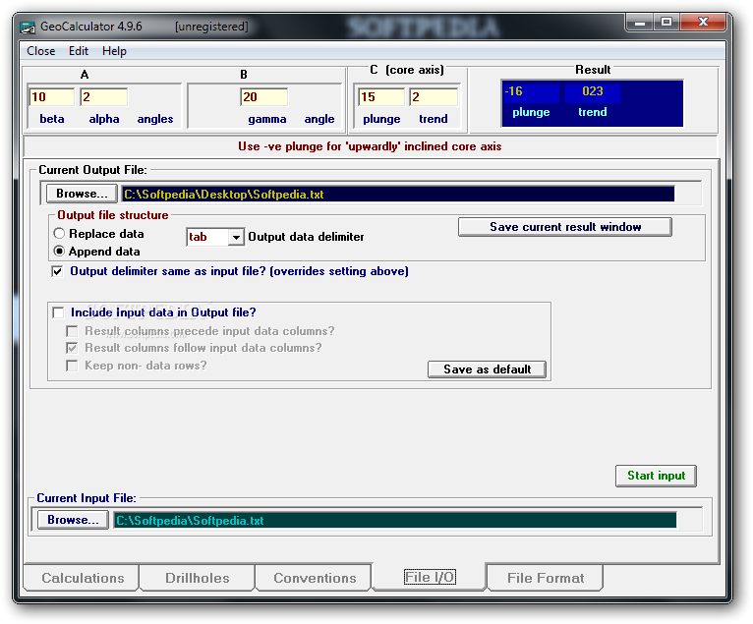Click the core axis plunge input field
The image size is (753, 624).
tap(381, 97)
